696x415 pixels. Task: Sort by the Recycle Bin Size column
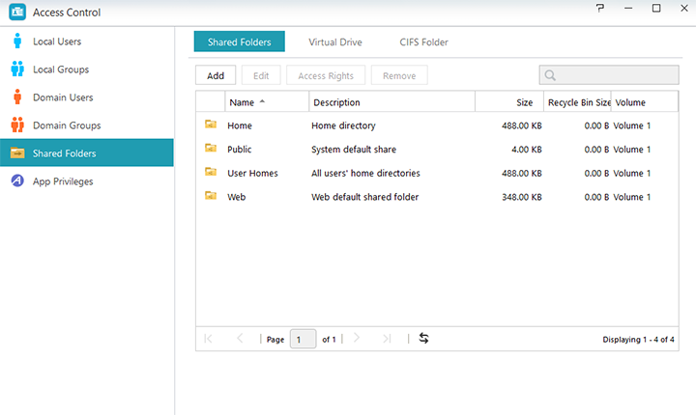click(x=577, y=102)
